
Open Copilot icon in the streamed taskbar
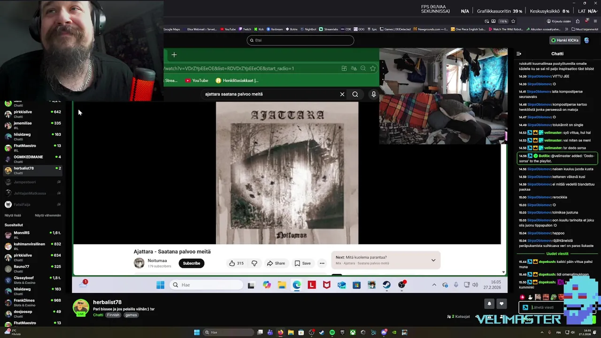pos(267,285)
